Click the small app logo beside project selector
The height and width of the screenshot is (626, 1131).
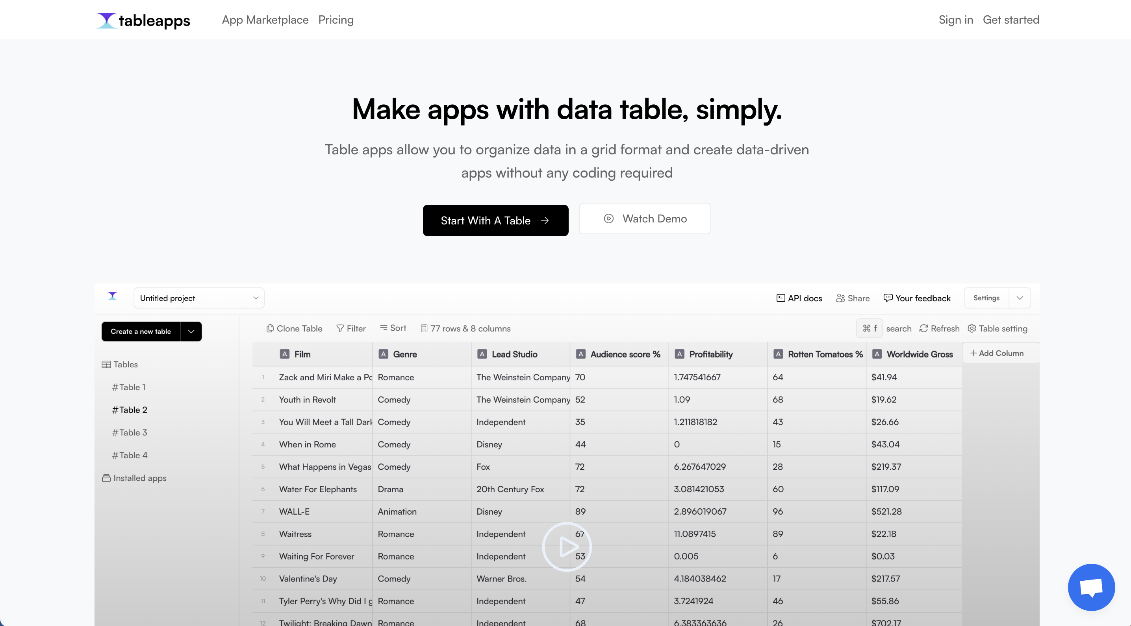(113, 296)
